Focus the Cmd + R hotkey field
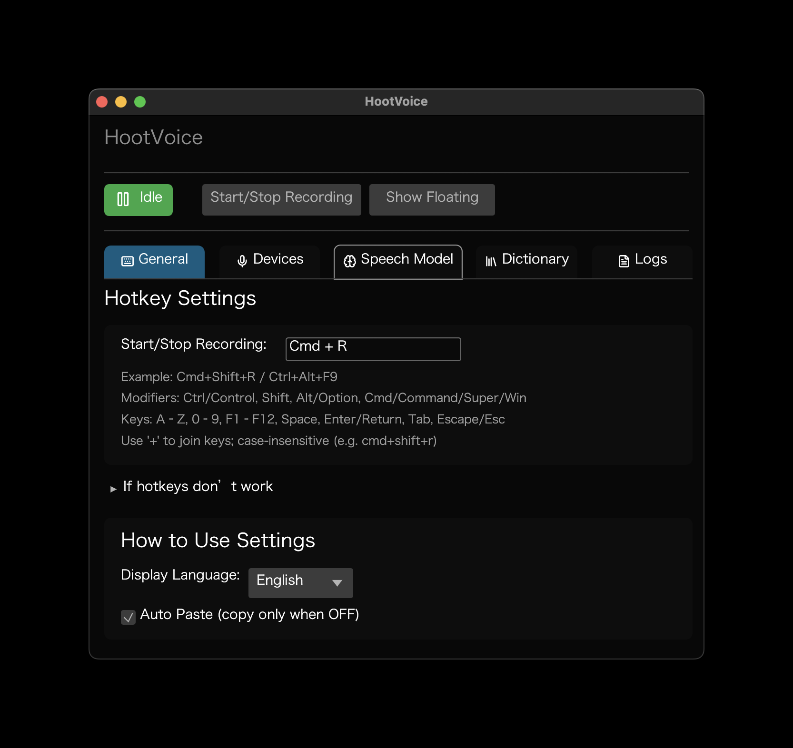 pos(373,349)
